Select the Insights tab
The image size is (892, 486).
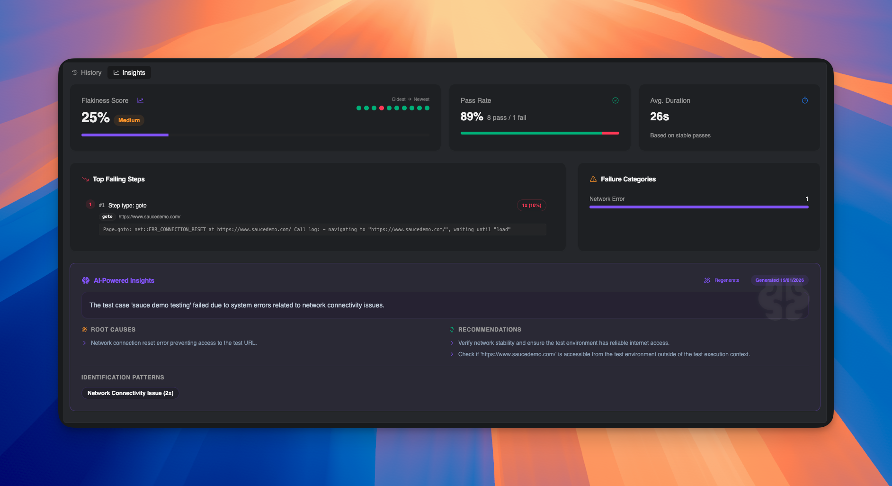[x=129, y=72]
